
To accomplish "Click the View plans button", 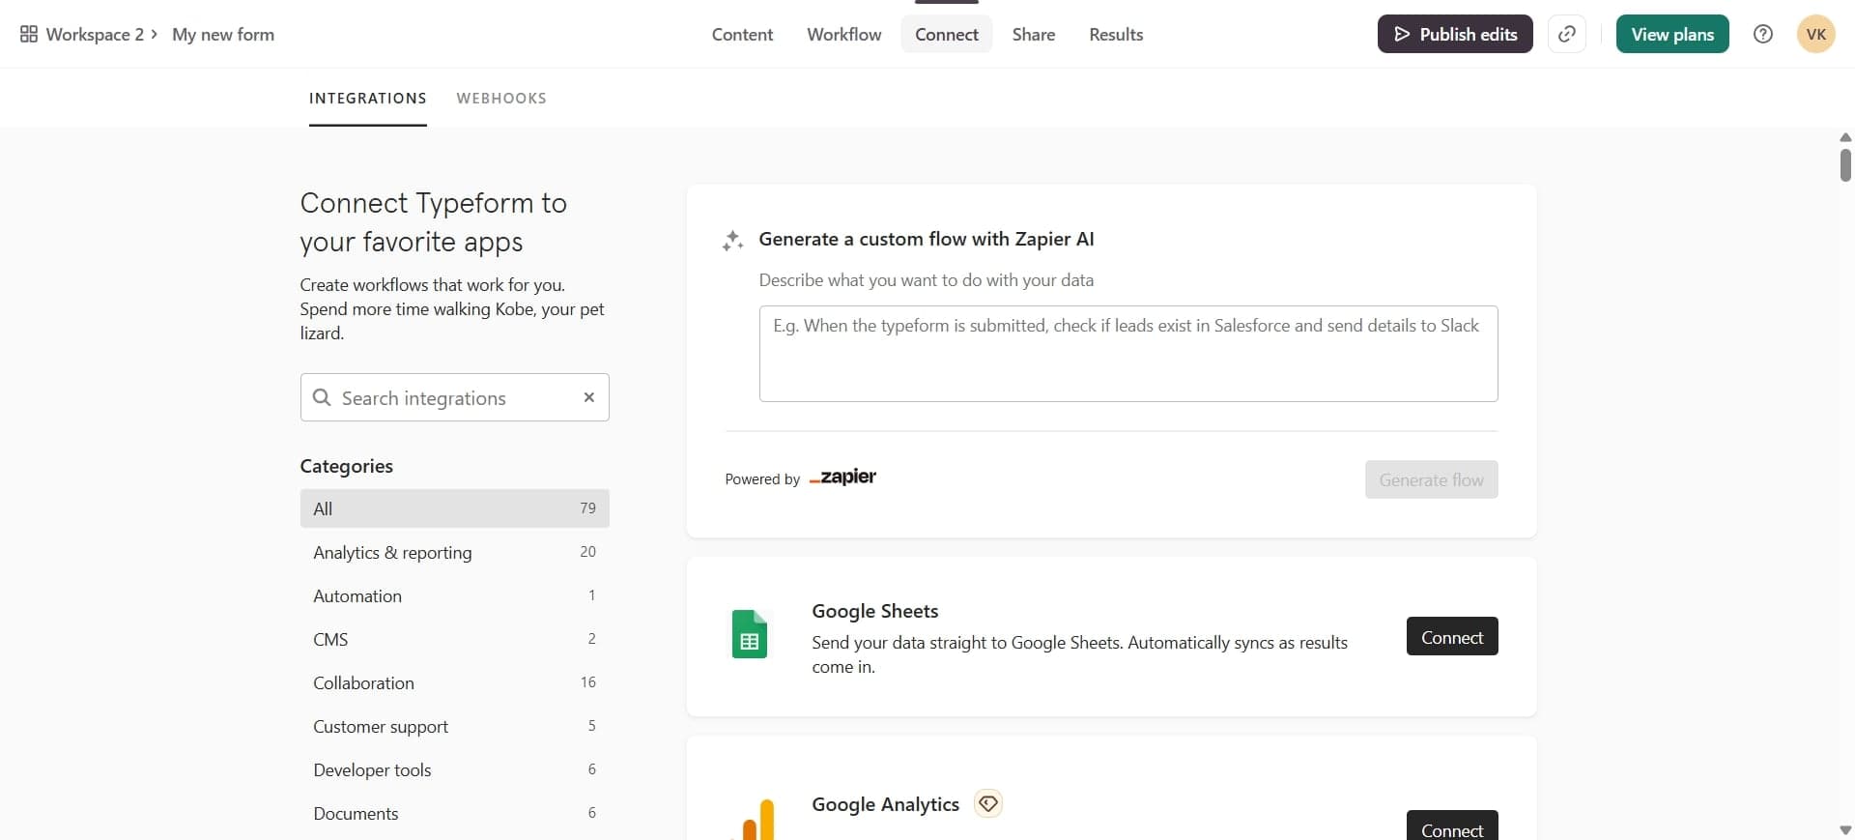I will point(1671,35).
